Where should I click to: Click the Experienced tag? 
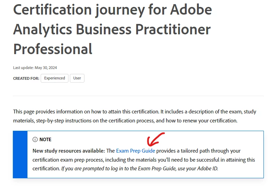55,78
